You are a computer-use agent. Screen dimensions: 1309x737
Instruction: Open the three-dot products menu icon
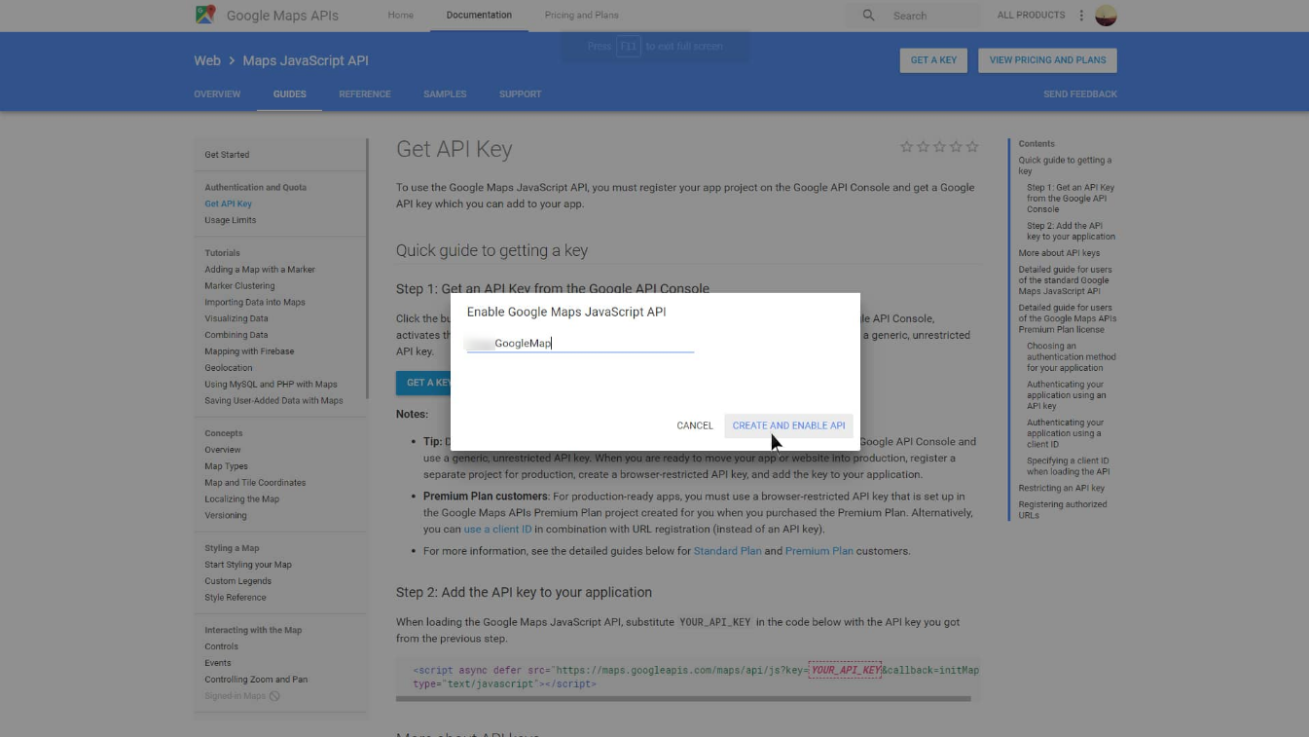coord(1081,16)
